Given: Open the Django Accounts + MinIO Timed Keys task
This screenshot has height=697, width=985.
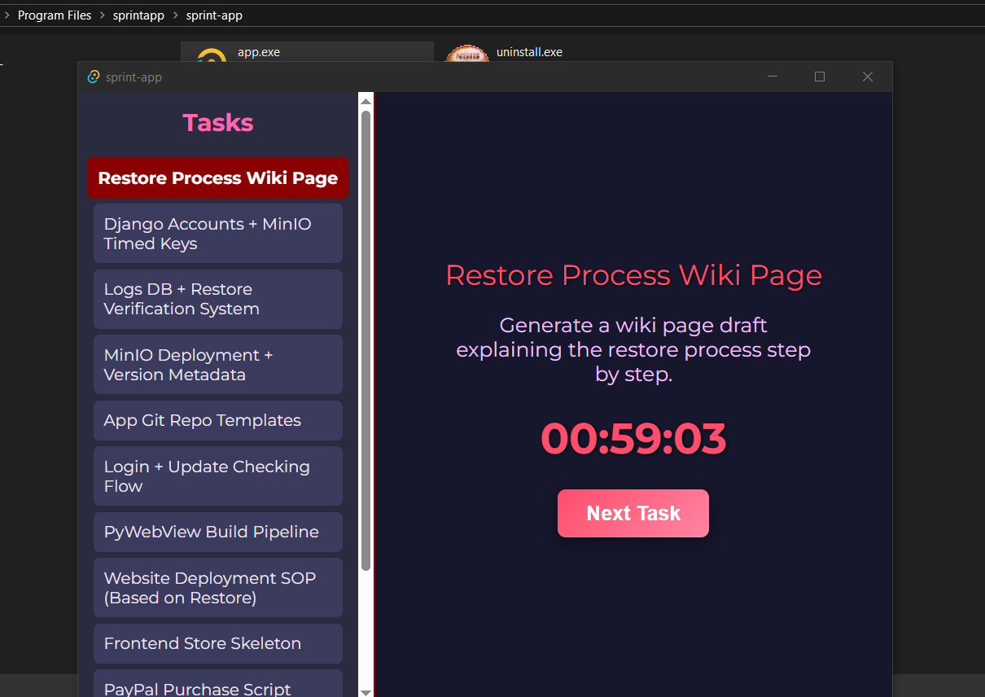Looking at the screenshot, I should [x=218, y=234].
